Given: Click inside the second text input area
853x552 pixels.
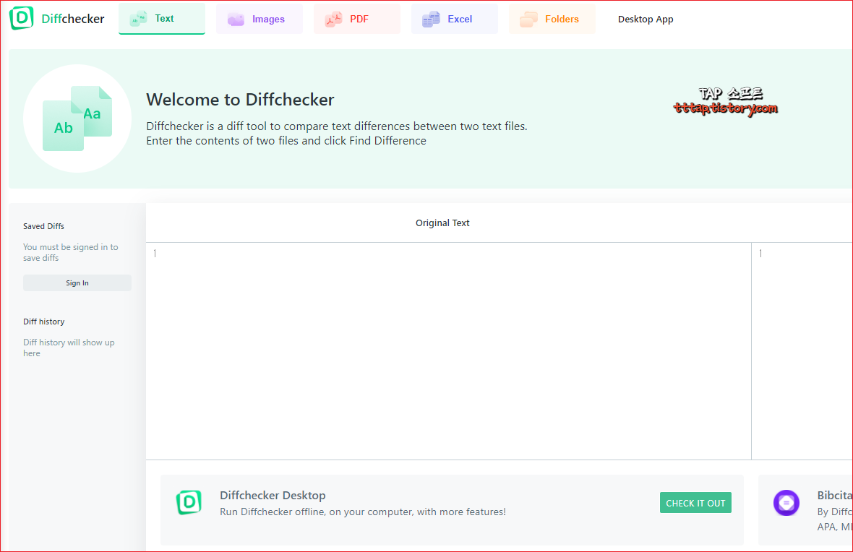Looking at the screenshot, I should [802, 350].
